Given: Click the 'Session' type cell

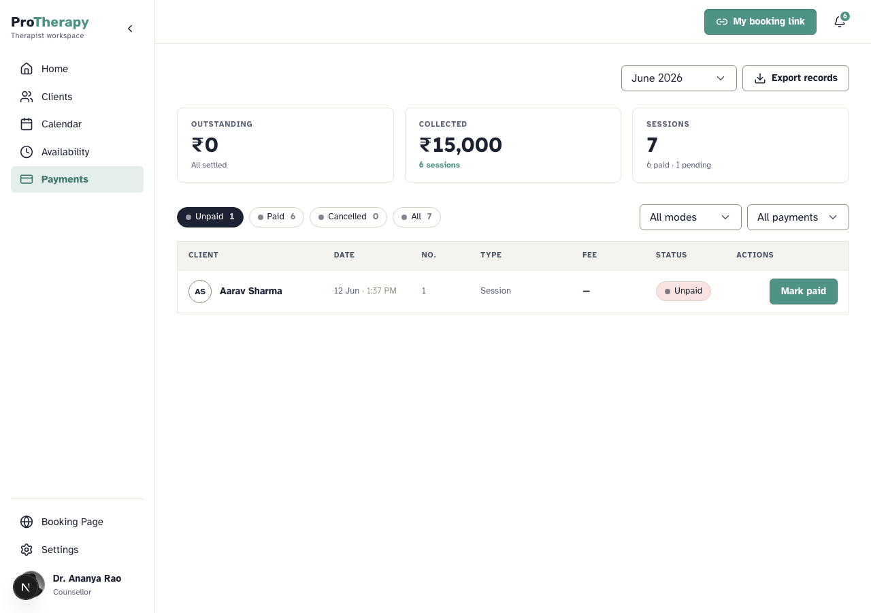Looking at the screenshot, I should pos(495,291).
